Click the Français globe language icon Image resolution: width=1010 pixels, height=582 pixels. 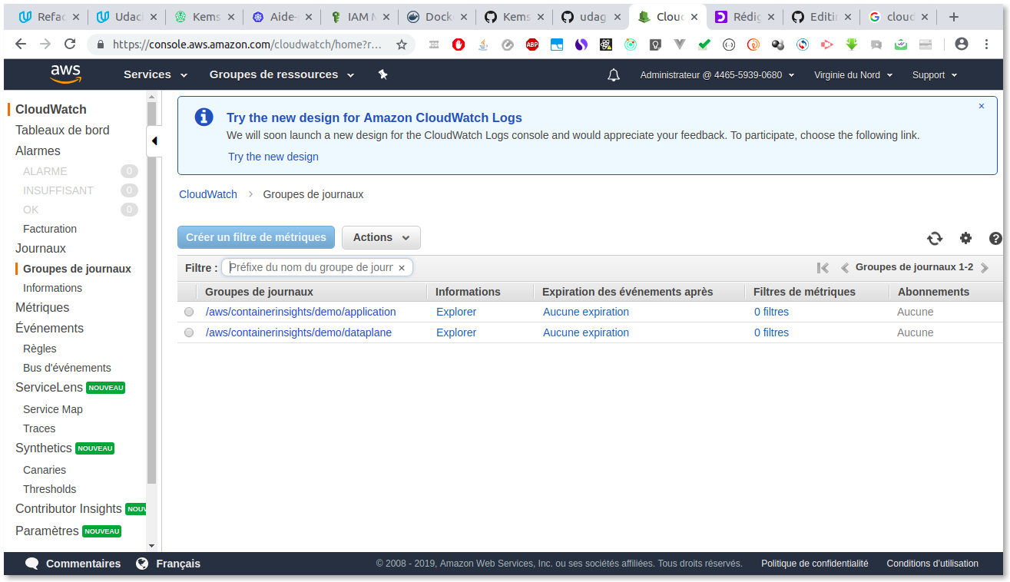tap(142, 564)
